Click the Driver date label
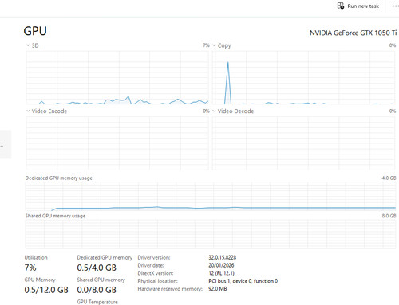The image size is (399, 305). pos(151,265)
